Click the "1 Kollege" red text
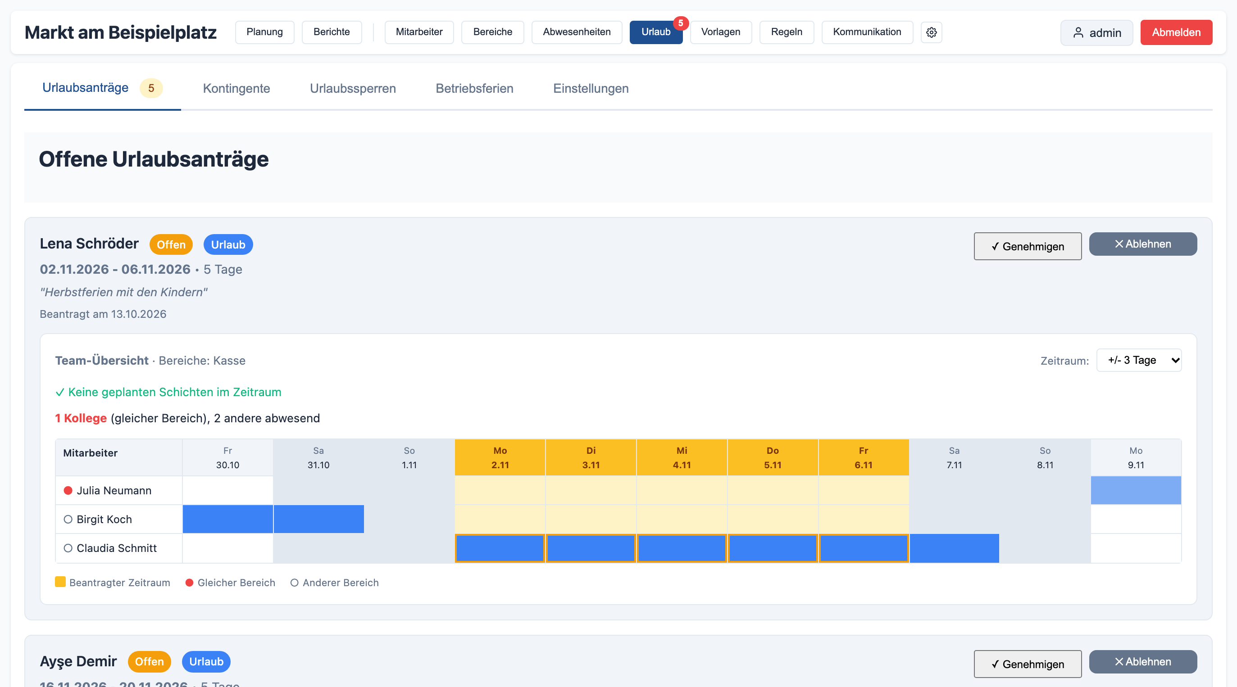This screenshot has width=1237, height=687. (81, 418)
